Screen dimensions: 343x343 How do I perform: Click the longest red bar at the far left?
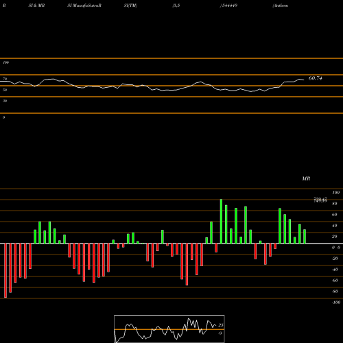click(x=5, y=270)
